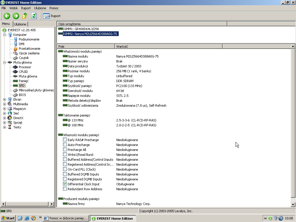The width and height of the screenshot is (296, 222).
Task: Select DIMM1: GR400D64L3/256 device
Action: tap(81, 29)
